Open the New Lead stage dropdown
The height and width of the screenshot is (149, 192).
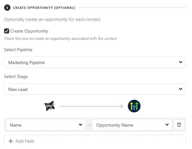(x=95, y=89)
